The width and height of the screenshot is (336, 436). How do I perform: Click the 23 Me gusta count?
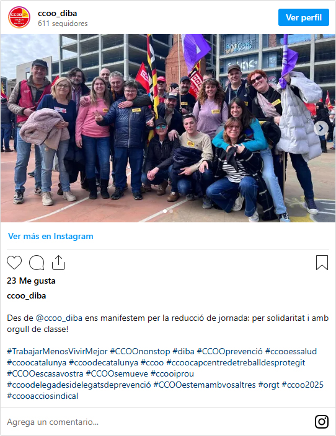tap(31, 281)
